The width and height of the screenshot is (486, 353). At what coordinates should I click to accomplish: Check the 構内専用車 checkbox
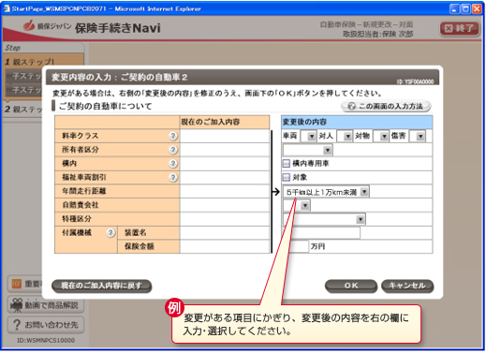286,163
